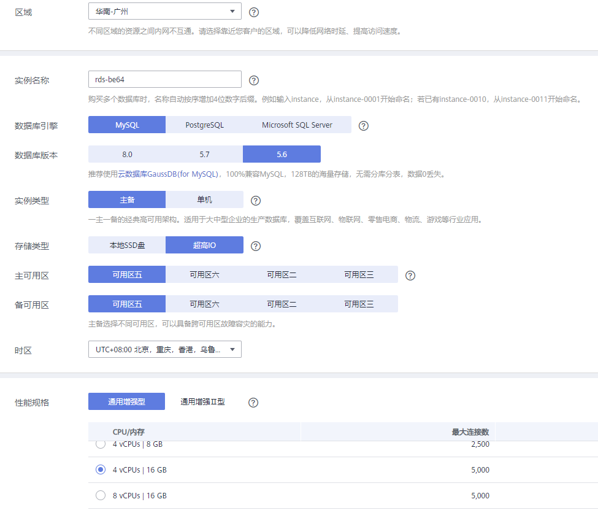Open 云数据库GaussDB(for MySQL) link
Image resolution: width=598 pixels, height=510 pixels.
click(x=168, y=174)
